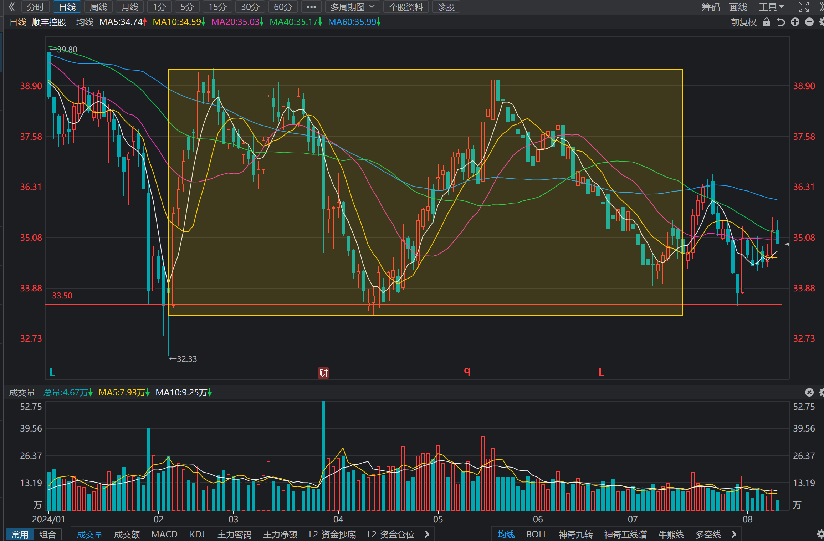Show more main indicators with right chevron
The width and height of the screenshot is (824, 541).
pyautogui.click(x=734, y=534)
